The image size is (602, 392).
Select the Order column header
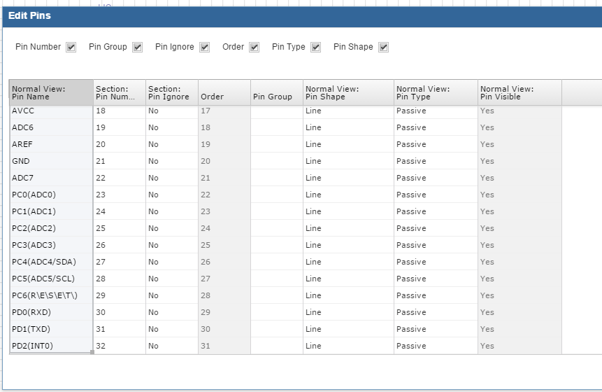click(x=224, y=92)
